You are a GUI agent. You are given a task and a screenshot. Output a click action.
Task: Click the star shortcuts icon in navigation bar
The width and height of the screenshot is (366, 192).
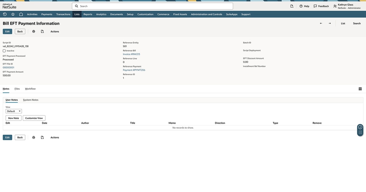[x=13, y=14]
